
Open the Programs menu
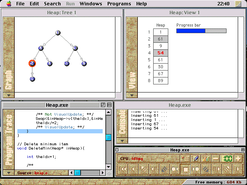[119, 4]
